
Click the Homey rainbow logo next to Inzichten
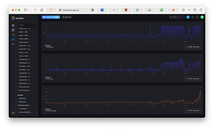point(13,18)
